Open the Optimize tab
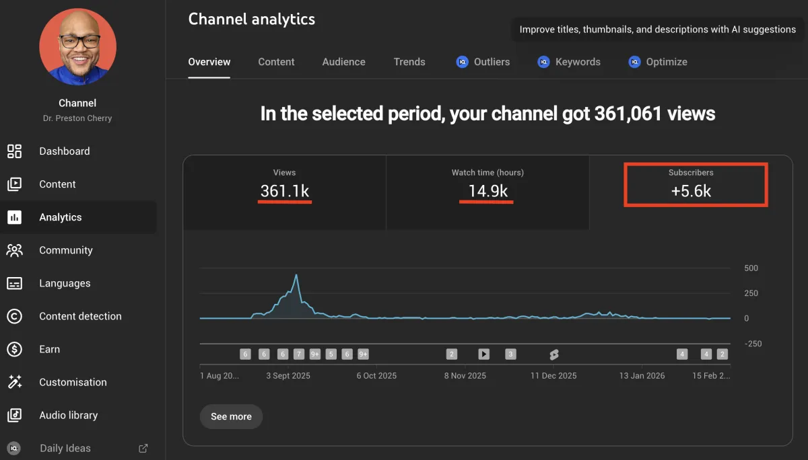The image size is (808, 460). (658, 62)
